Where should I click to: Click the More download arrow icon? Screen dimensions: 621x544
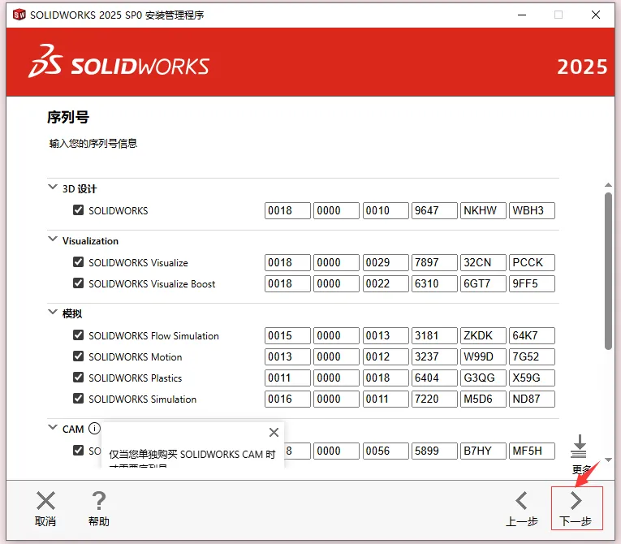click(579, 447)
